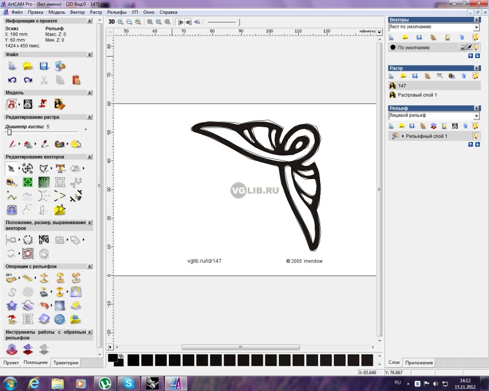489x391 pixels.
Task: Click the Диаметр кисти slider handle
Action: tap(10, 133)
